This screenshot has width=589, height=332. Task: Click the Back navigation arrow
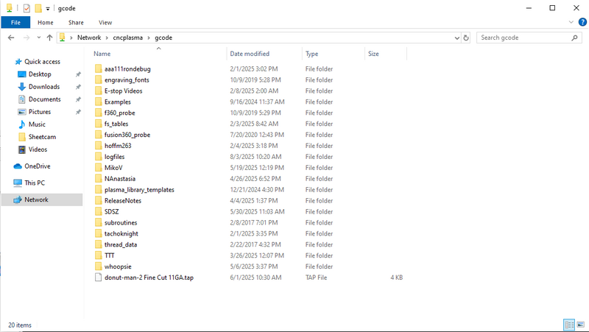pos(10,37)
